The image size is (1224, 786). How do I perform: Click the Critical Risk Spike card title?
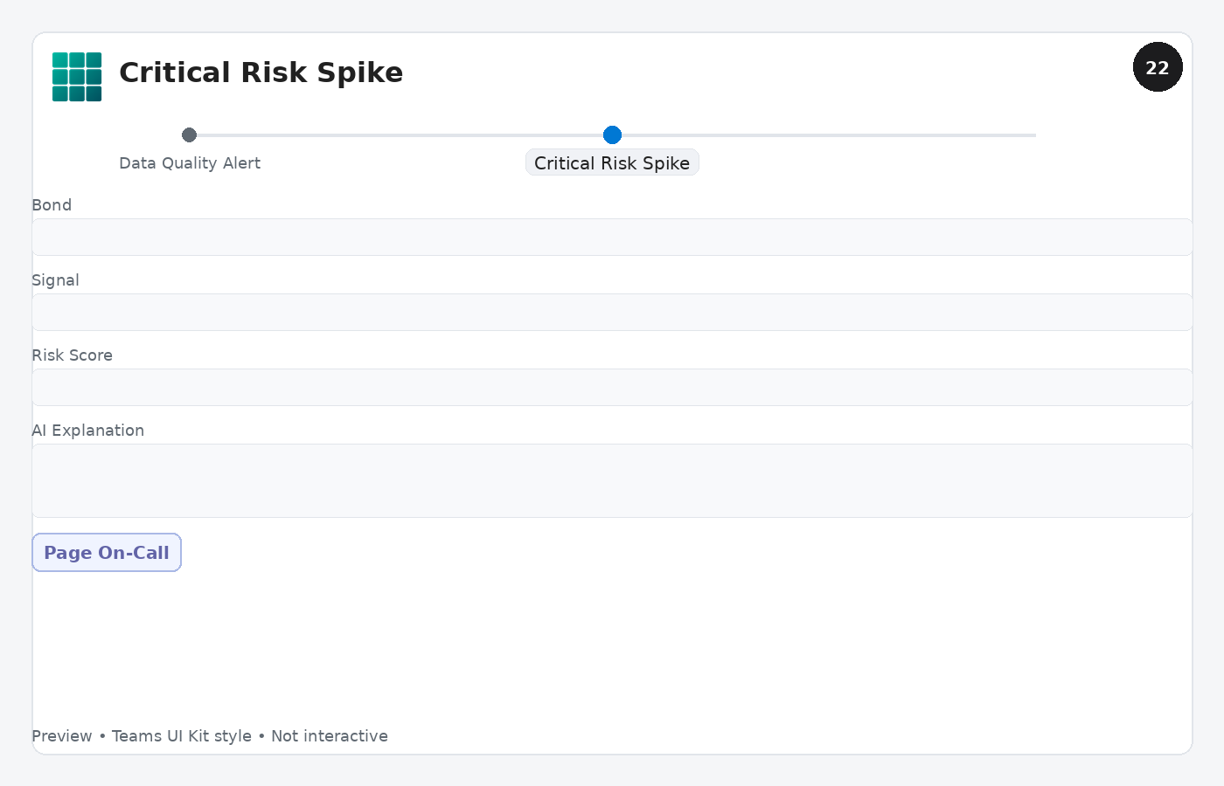[261, 72]
